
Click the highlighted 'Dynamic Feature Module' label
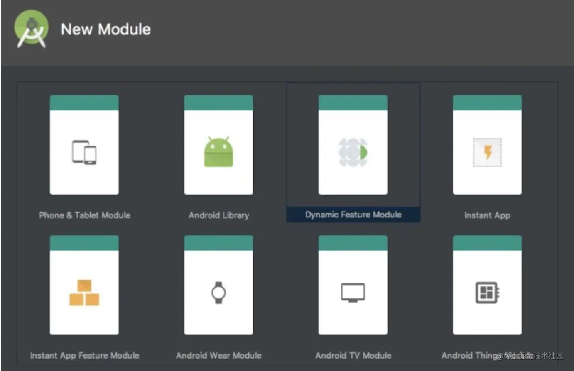coord(353,215)
